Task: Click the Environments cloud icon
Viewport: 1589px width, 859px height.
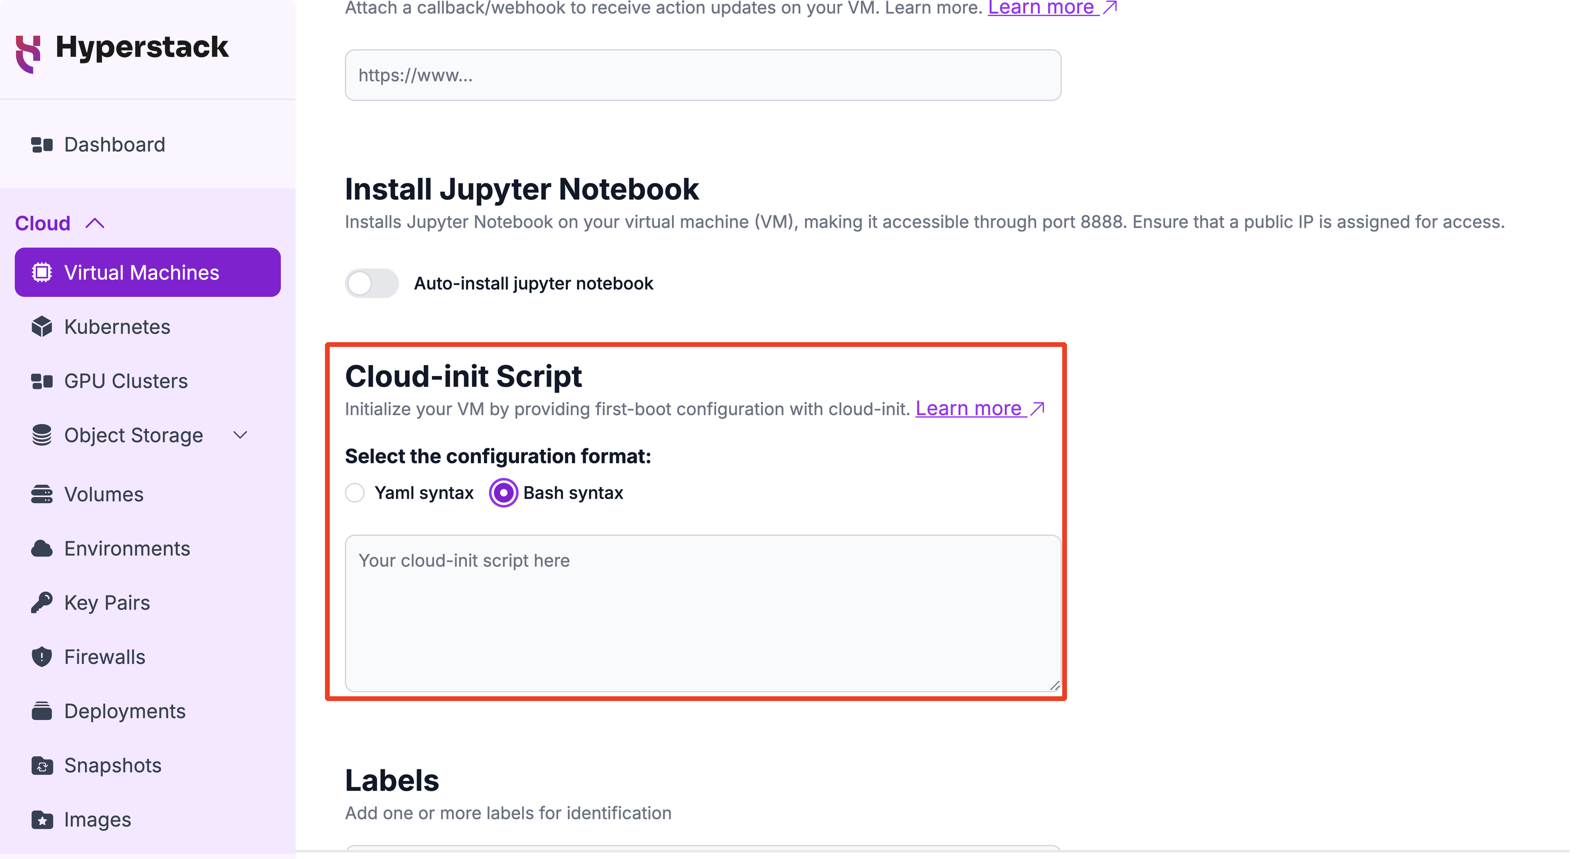Action: click(x=42, y=549)
